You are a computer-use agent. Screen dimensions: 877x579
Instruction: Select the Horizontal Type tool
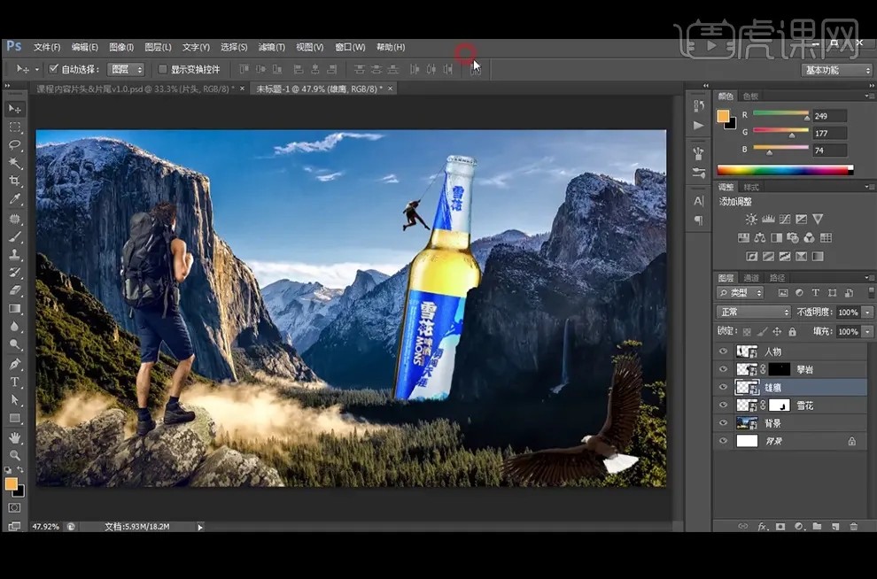point(14,382)
